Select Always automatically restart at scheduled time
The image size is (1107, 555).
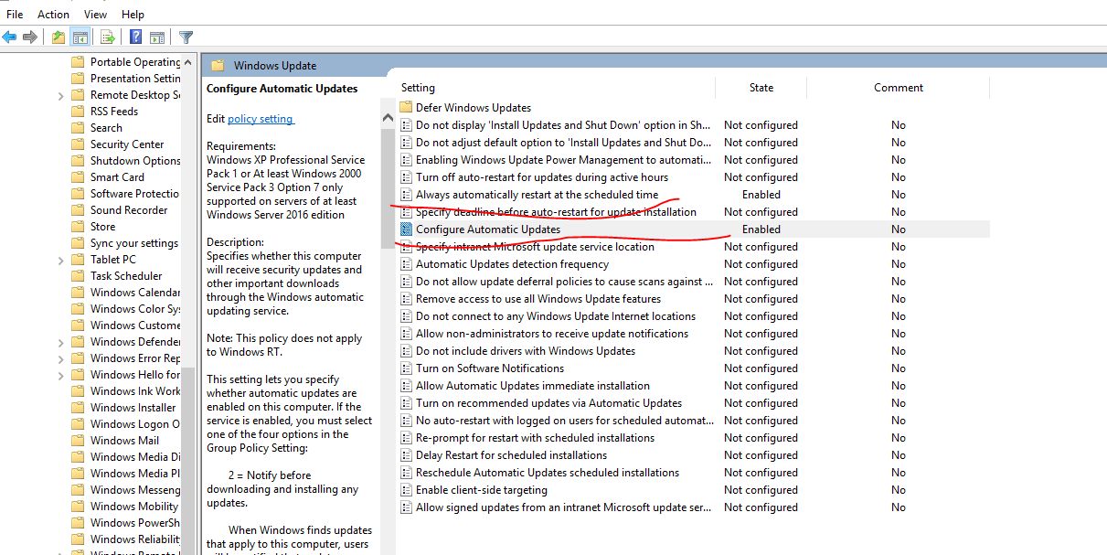(x=536, y=195)
